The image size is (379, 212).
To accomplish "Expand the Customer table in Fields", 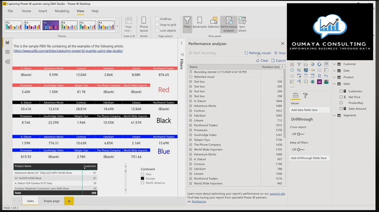I will tap(334, 64).
